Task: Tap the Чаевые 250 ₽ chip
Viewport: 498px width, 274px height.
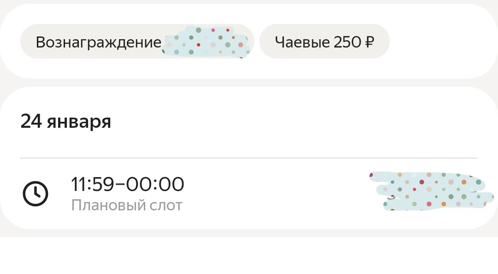Action: (324, 42)
